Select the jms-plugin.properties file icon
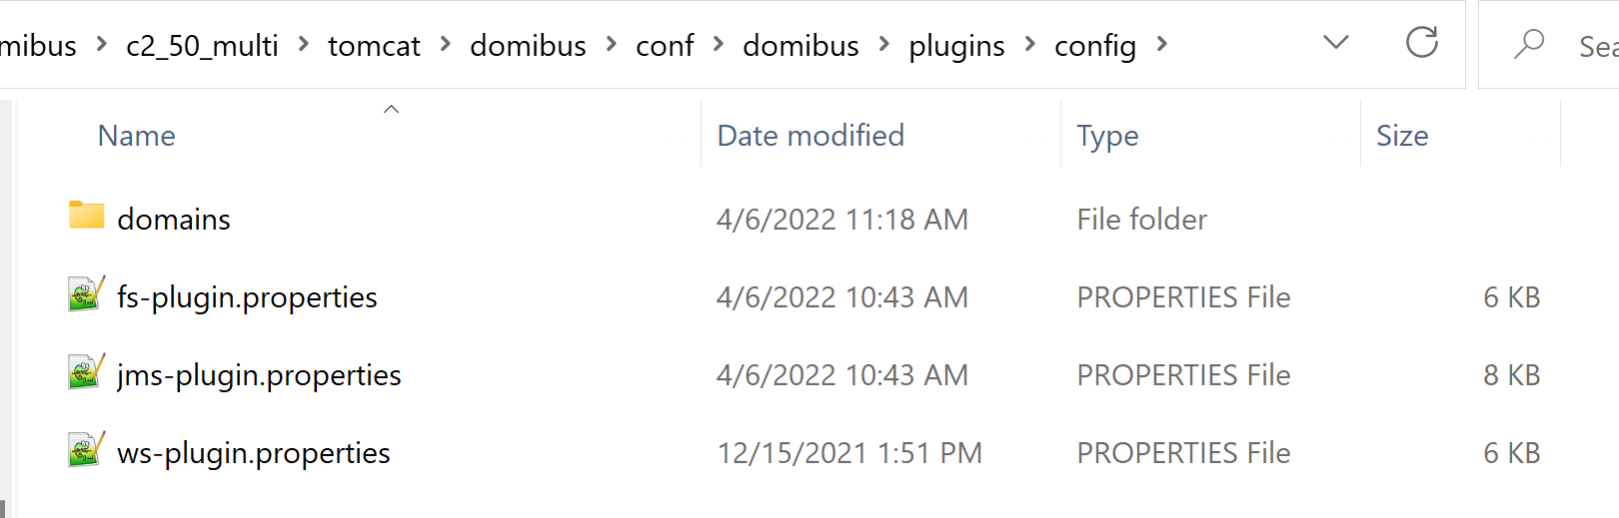 click(x=86, y=372)
